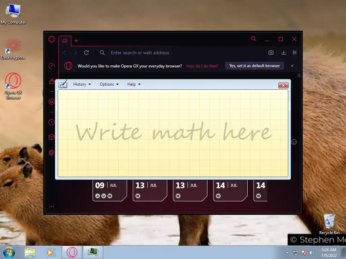Open the Action Center flag tray icon
This screenshot has width=346, height=259.
coord(304,253)
